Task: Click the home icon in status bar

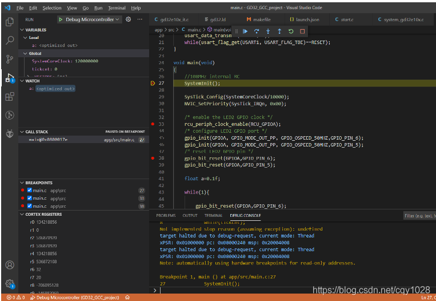Action: coord(127,298)
